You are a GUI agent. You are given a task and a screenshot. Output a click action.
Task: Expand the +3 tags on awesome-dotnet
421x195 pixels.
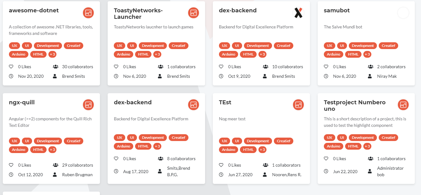tap(52, 54)
